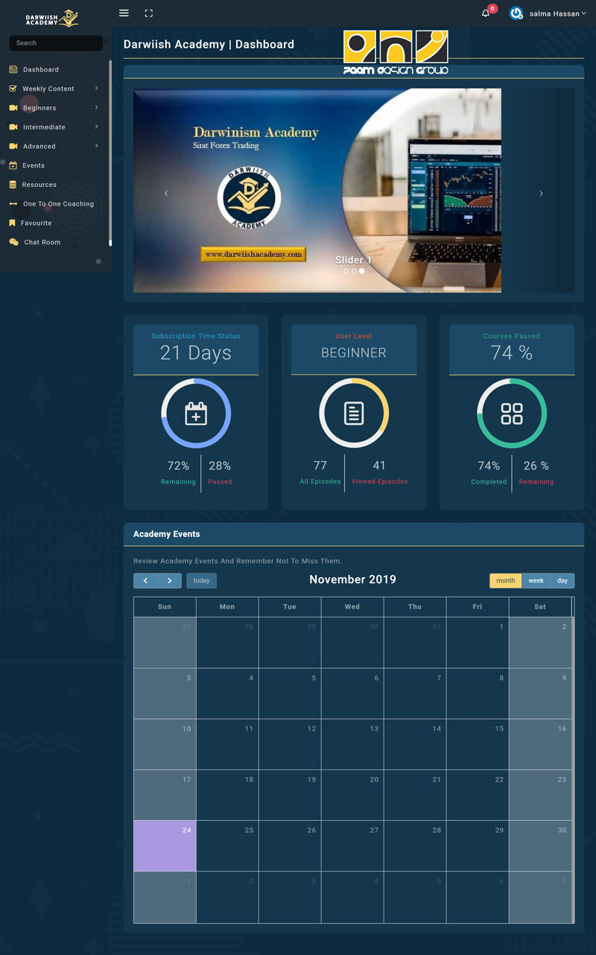Image resolution: width=596 pixels, height=955 pixels.
Task: Select the first slider indicator dot
Action: tap(346, 271)
